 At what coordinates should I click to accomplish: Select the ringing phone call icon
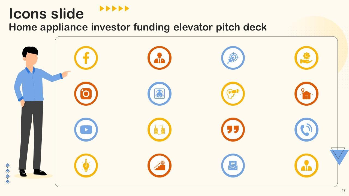click(x=306, y=130)
